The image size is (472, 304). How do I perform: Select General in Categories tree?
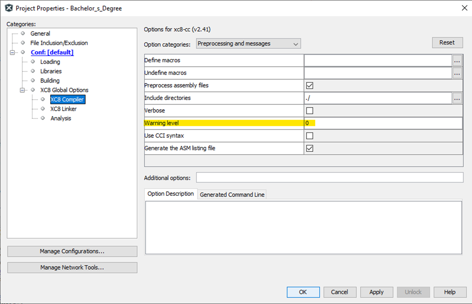[x=40, y=34]
